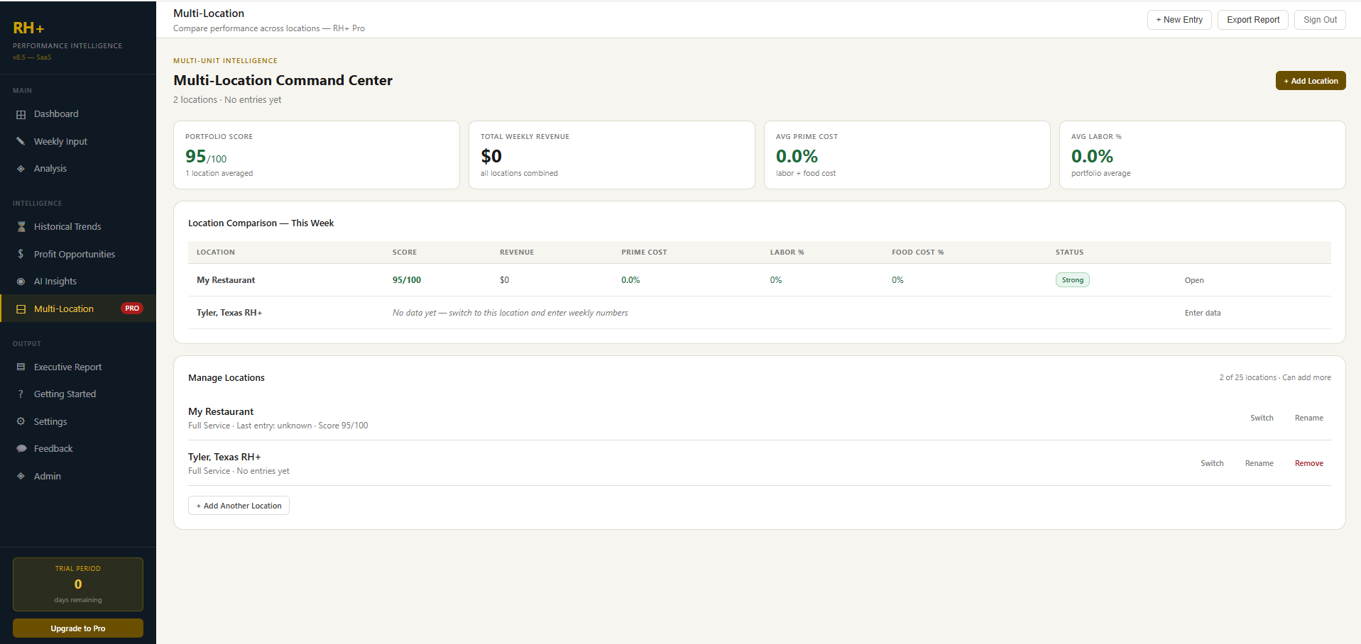Open My Restaurant from comparison table
The width and height of the screenshot is (1361, 644).
point(1194,280)
